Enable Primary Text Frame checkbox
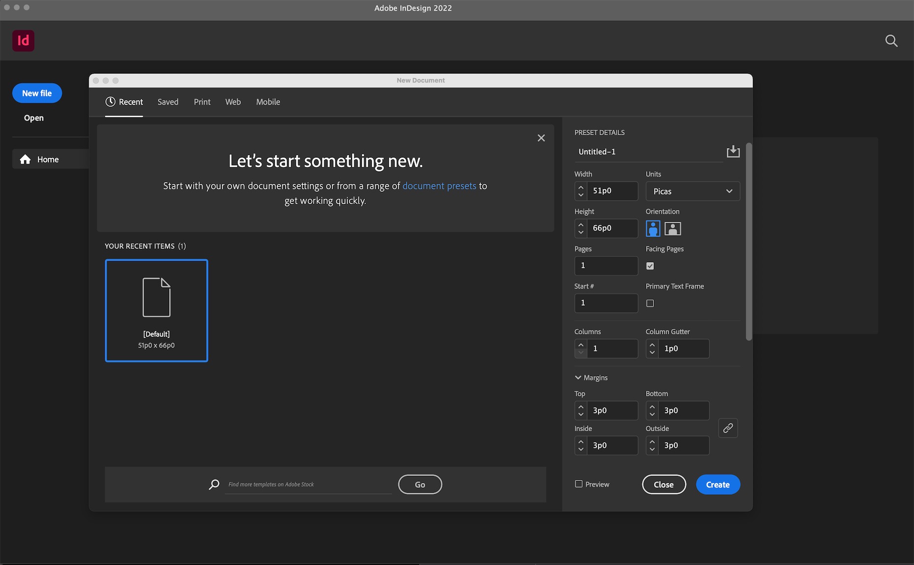 tap(650, 303)
